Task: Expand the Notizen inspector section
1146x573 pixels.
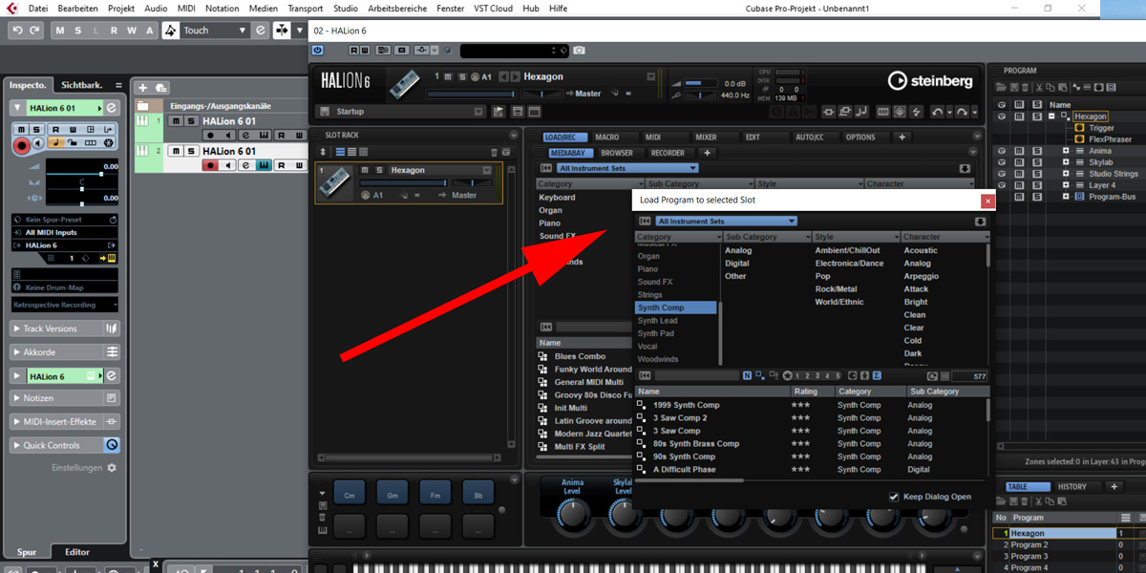Action: [x=18, y=398]
